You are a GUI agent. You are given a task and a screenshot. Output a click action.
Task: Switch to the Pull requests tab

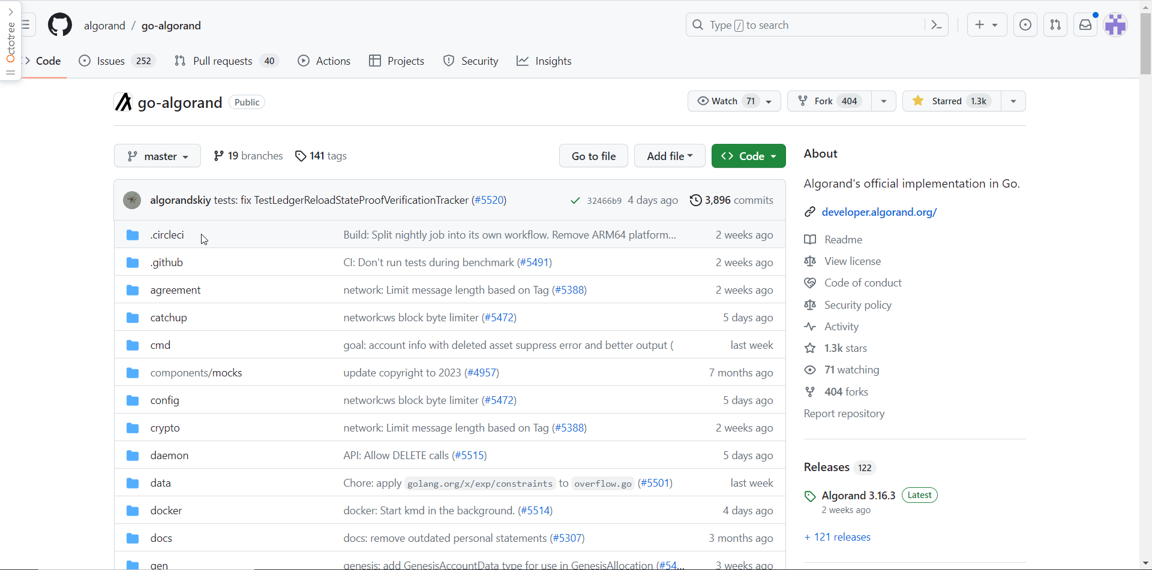(x=226, y=61)
